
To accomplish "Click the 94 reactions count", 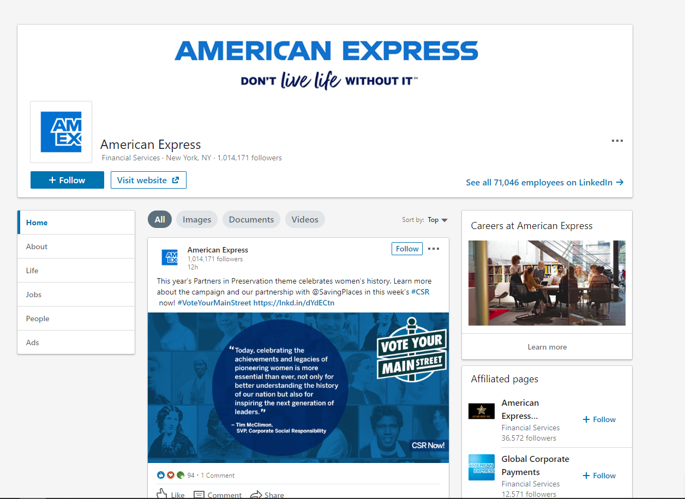I will (191, 476).
